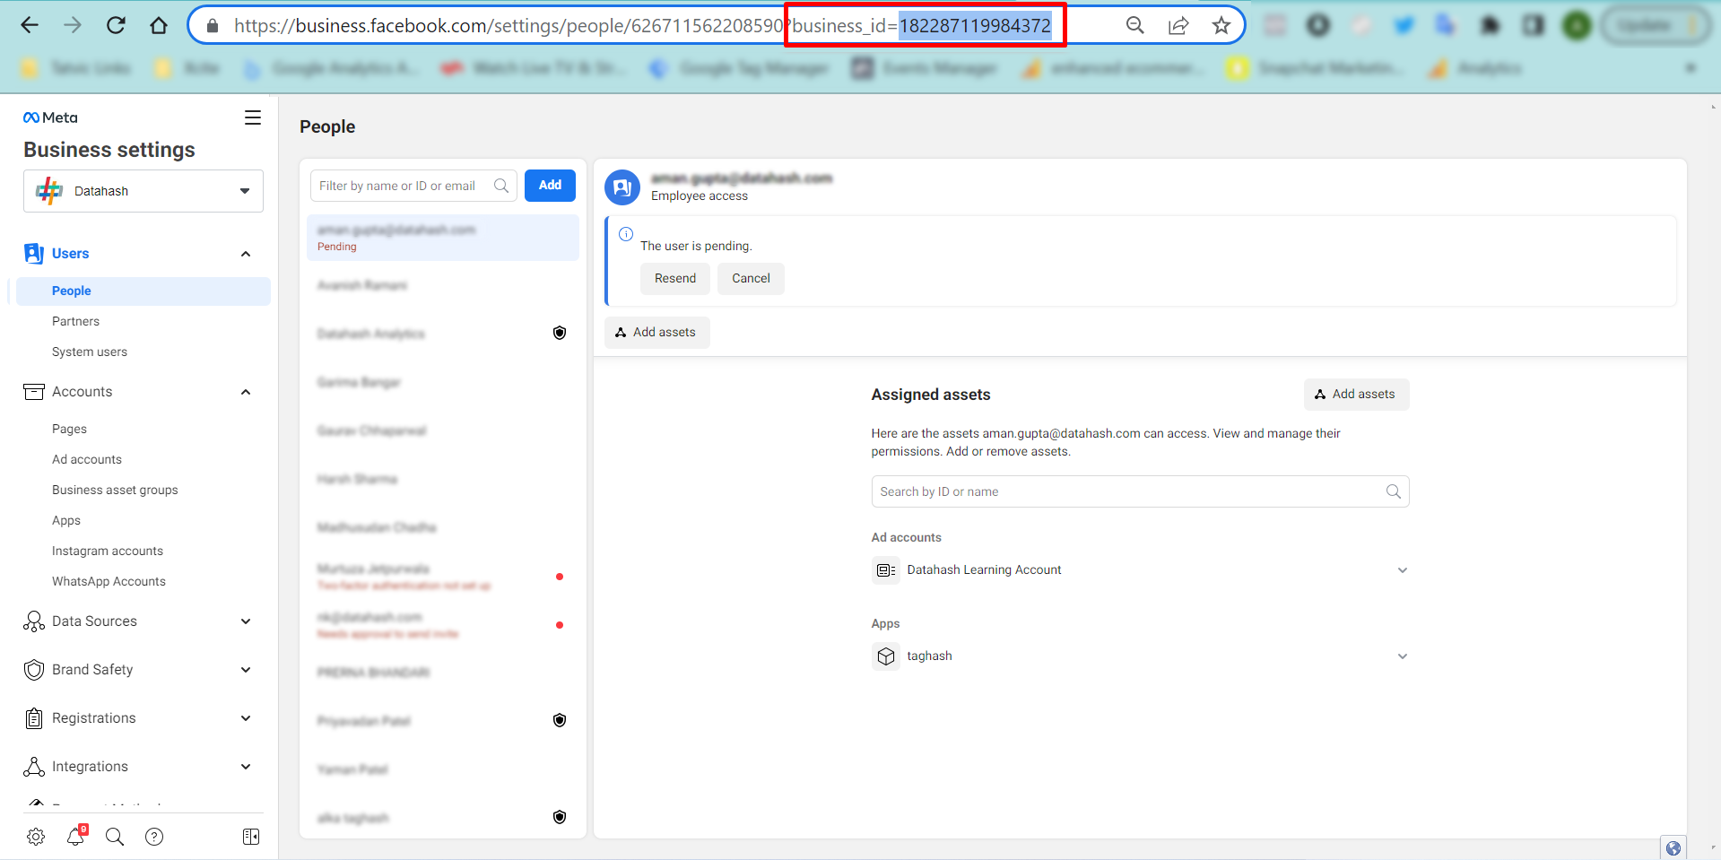This screenshot has height=860, width=1721.
Task: Click the Search by ID or name field
Action: pyautogui.click(x=1140, y=491)
